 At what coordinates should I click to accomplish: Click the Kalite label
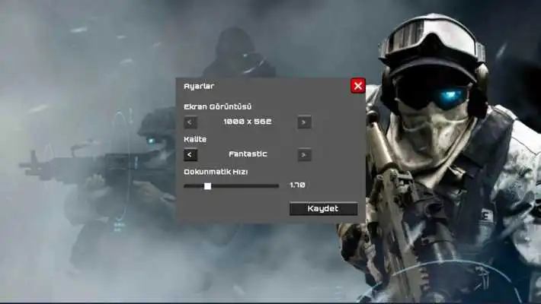coord(195,139)
